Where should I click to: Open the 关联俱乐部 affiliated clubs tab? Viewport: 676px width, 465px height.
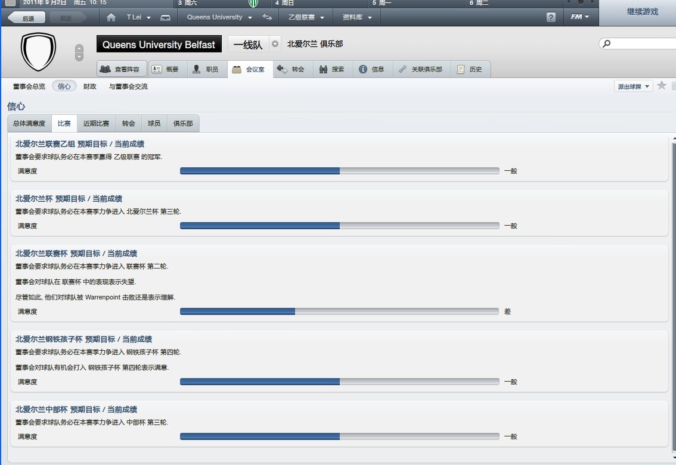[x=422, y=69]
